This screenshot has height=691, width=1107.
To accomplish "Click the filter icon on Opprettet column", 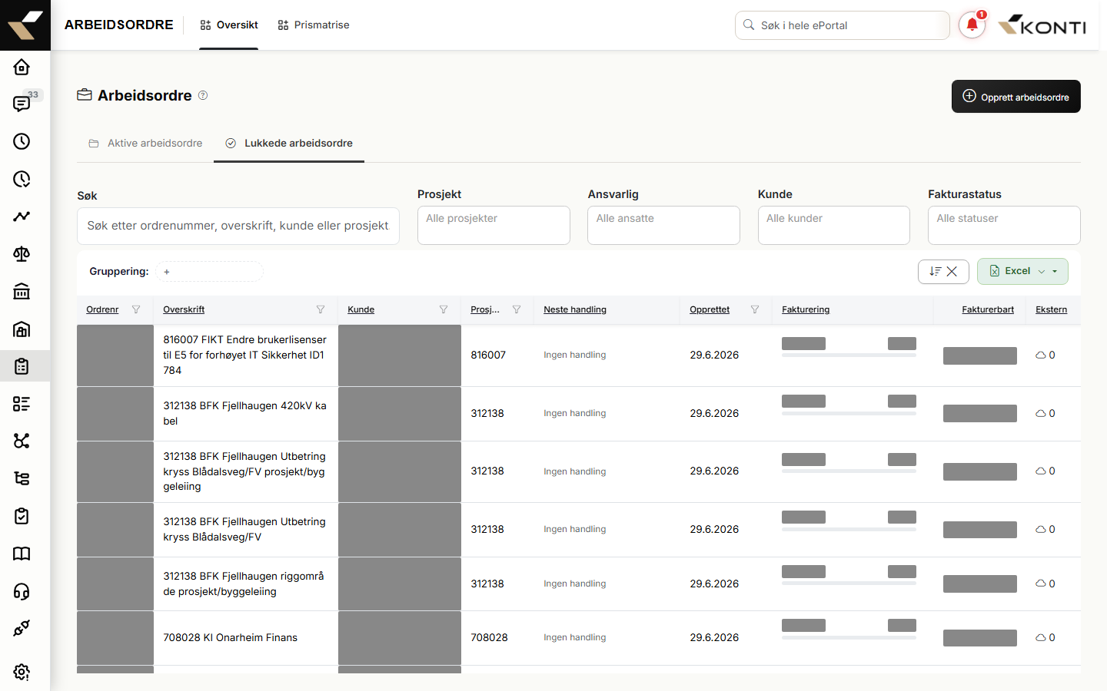I will coord(755,309).
